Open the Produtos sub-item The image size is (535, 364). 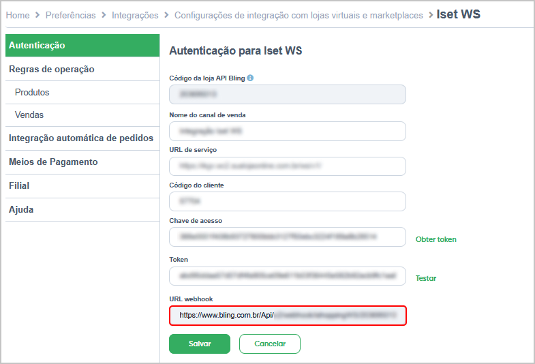(x=82, y=93)
